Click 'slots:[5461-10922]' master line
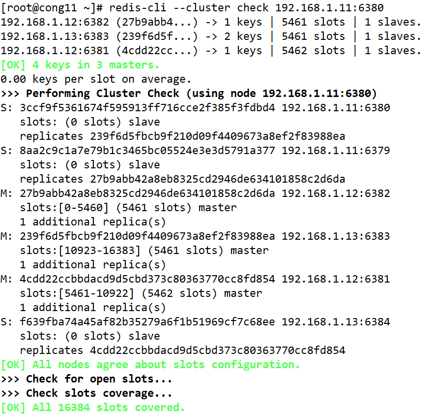 tap(141, 293)
